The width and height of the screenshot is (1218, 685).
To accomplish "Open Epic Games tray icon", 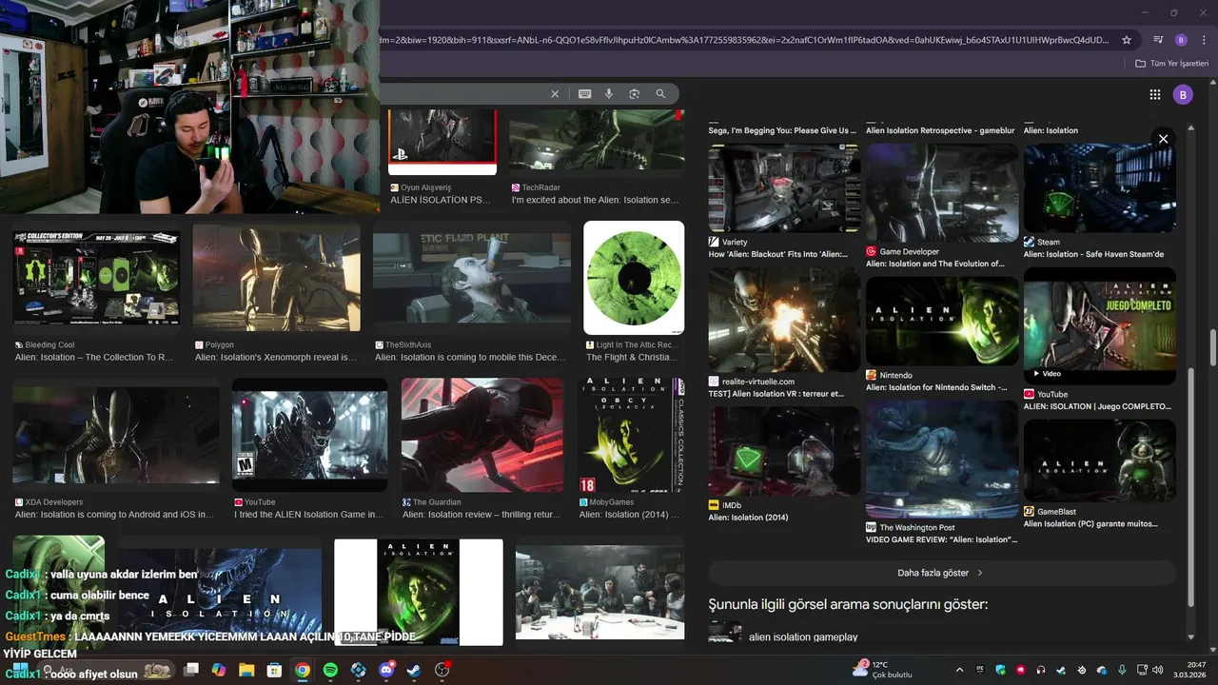I will coord(980,670).
